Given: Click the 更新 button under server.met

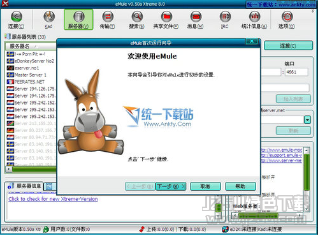Looking at the screenshot, I should coord(293,131).
